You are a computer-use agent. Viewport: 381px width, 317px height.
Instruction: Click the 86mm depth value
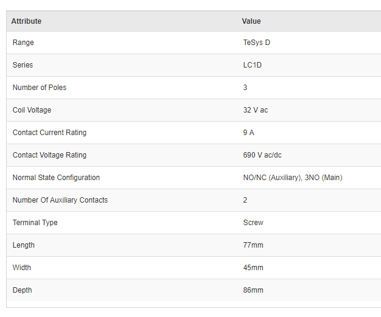[253, 290]
